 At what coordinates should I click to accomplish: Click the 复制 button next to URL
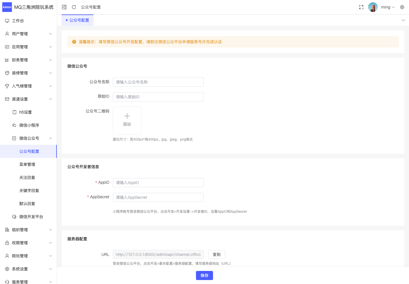point(217,254)
